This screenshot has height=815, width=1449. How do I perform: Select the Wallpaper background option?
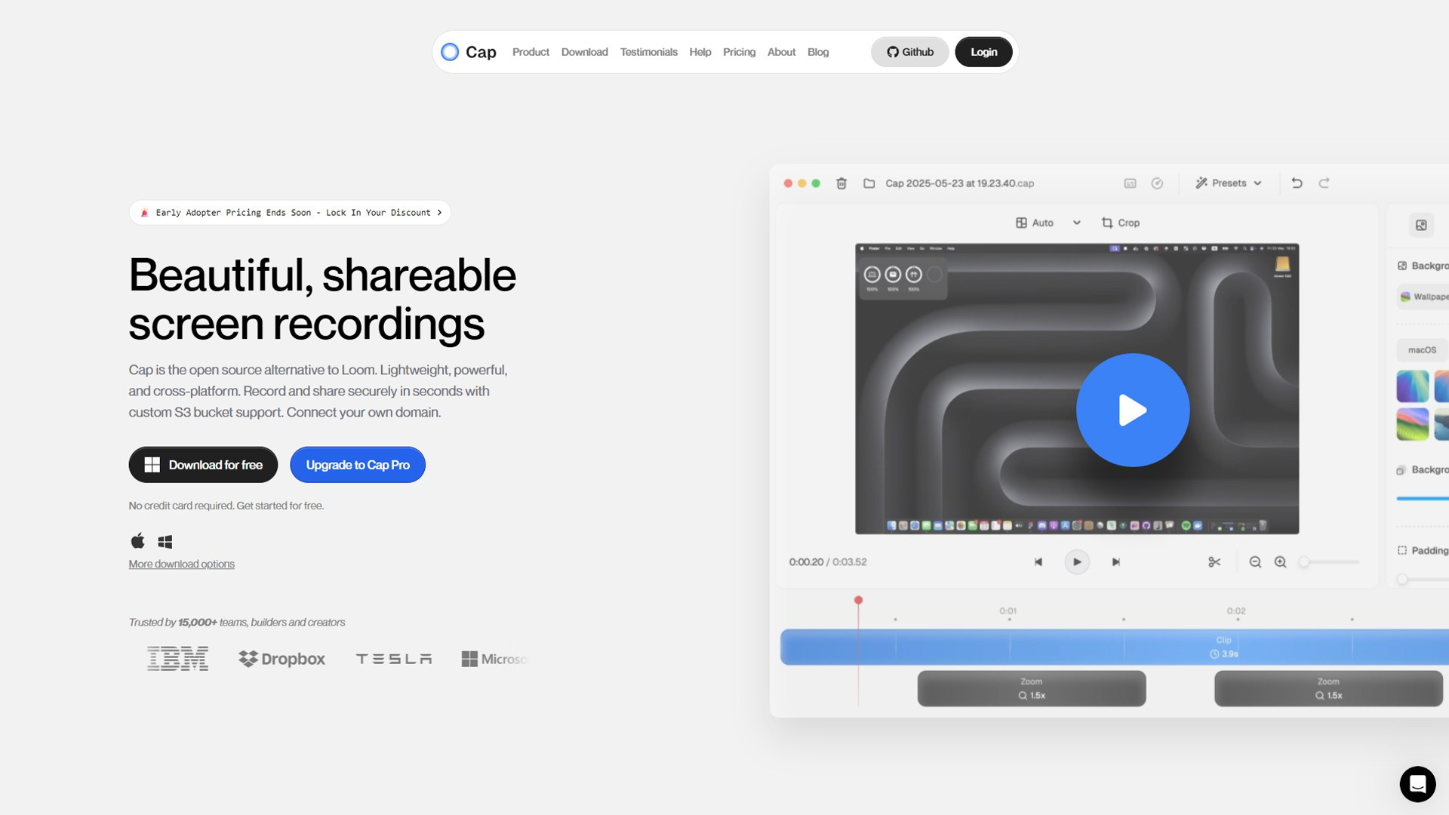1423,297
